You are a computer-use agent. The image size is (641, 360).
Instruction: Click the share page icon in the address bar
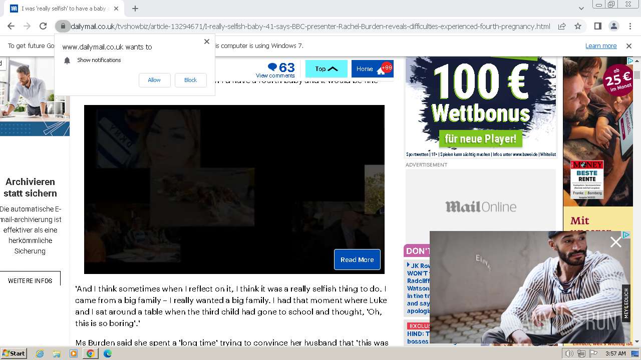562,26
